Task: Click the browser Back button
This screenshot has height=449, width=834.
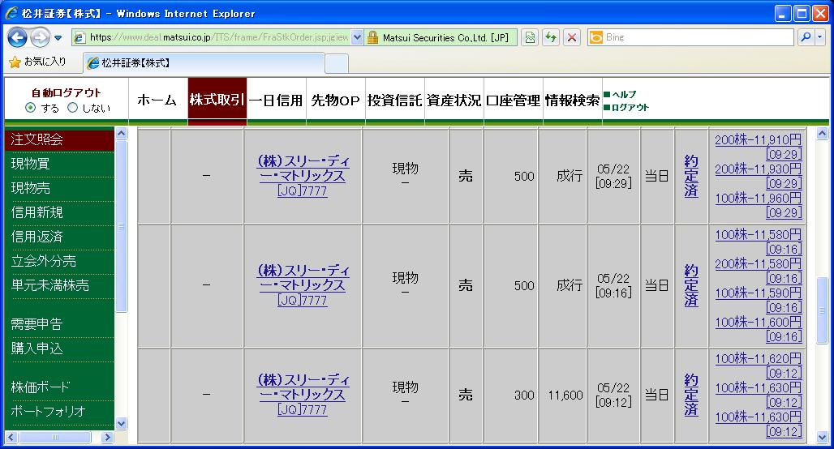Action: tap(18, 37)
